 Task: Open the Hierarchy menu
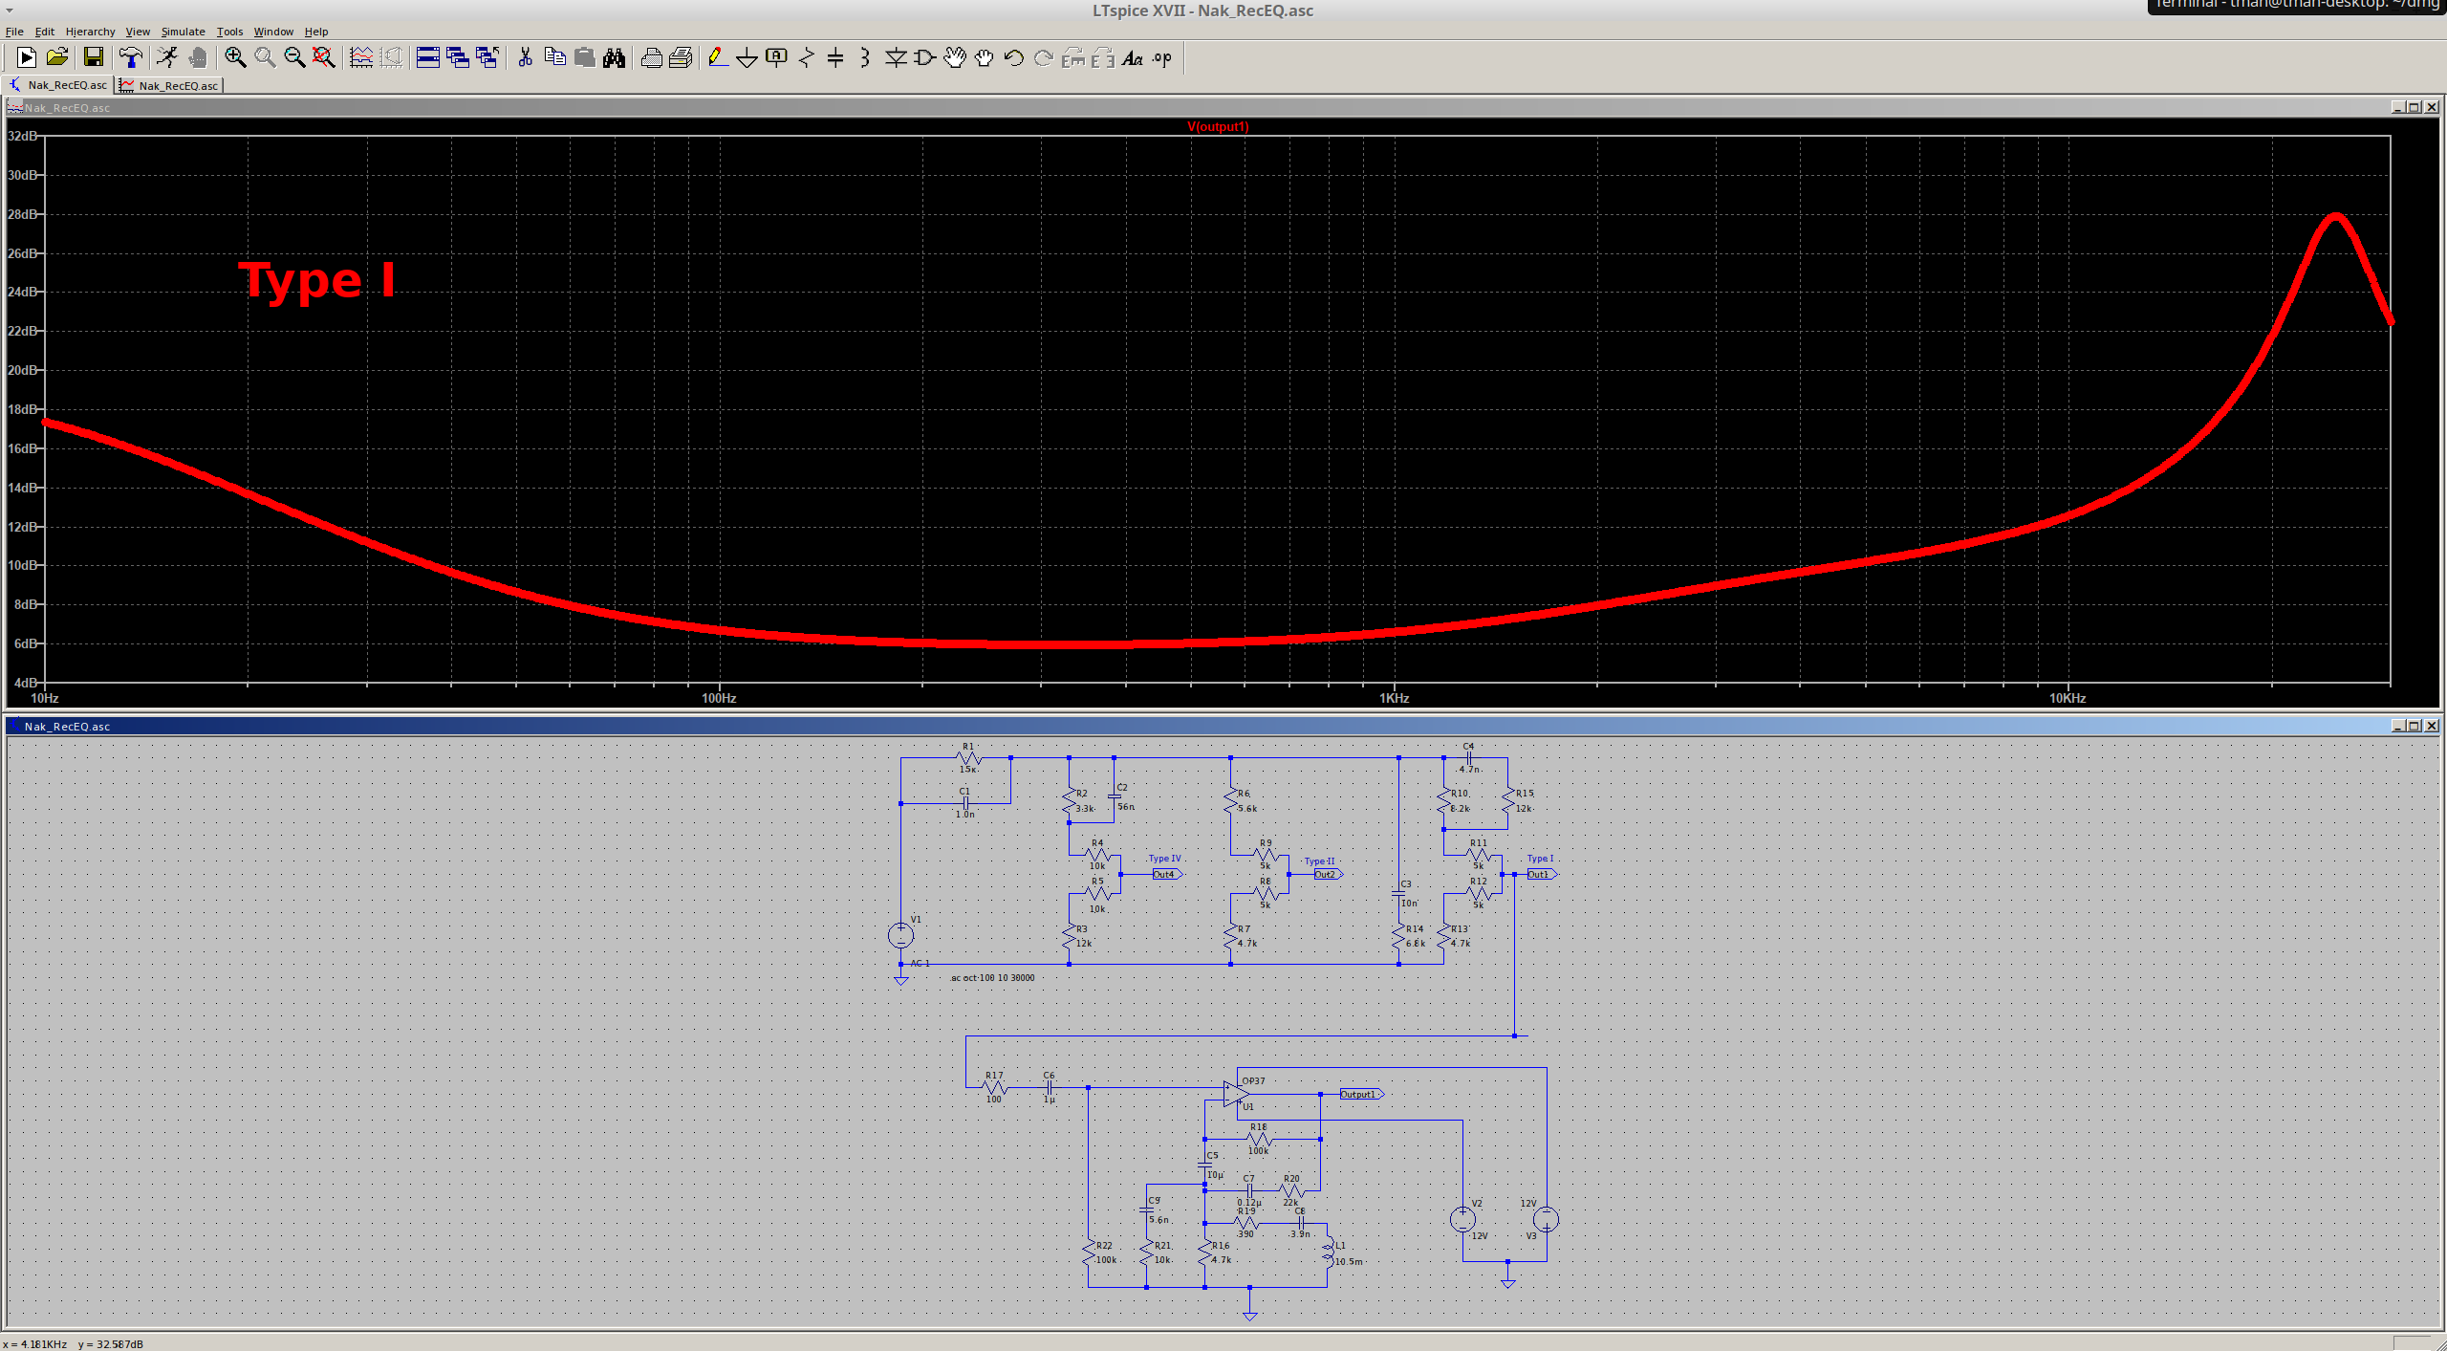point(90,32)
